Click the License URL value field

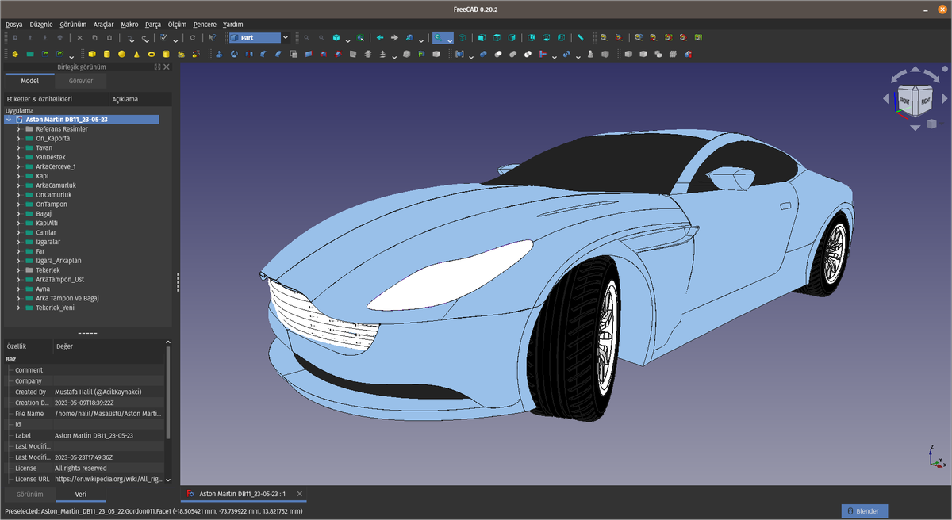pos(108,480)
